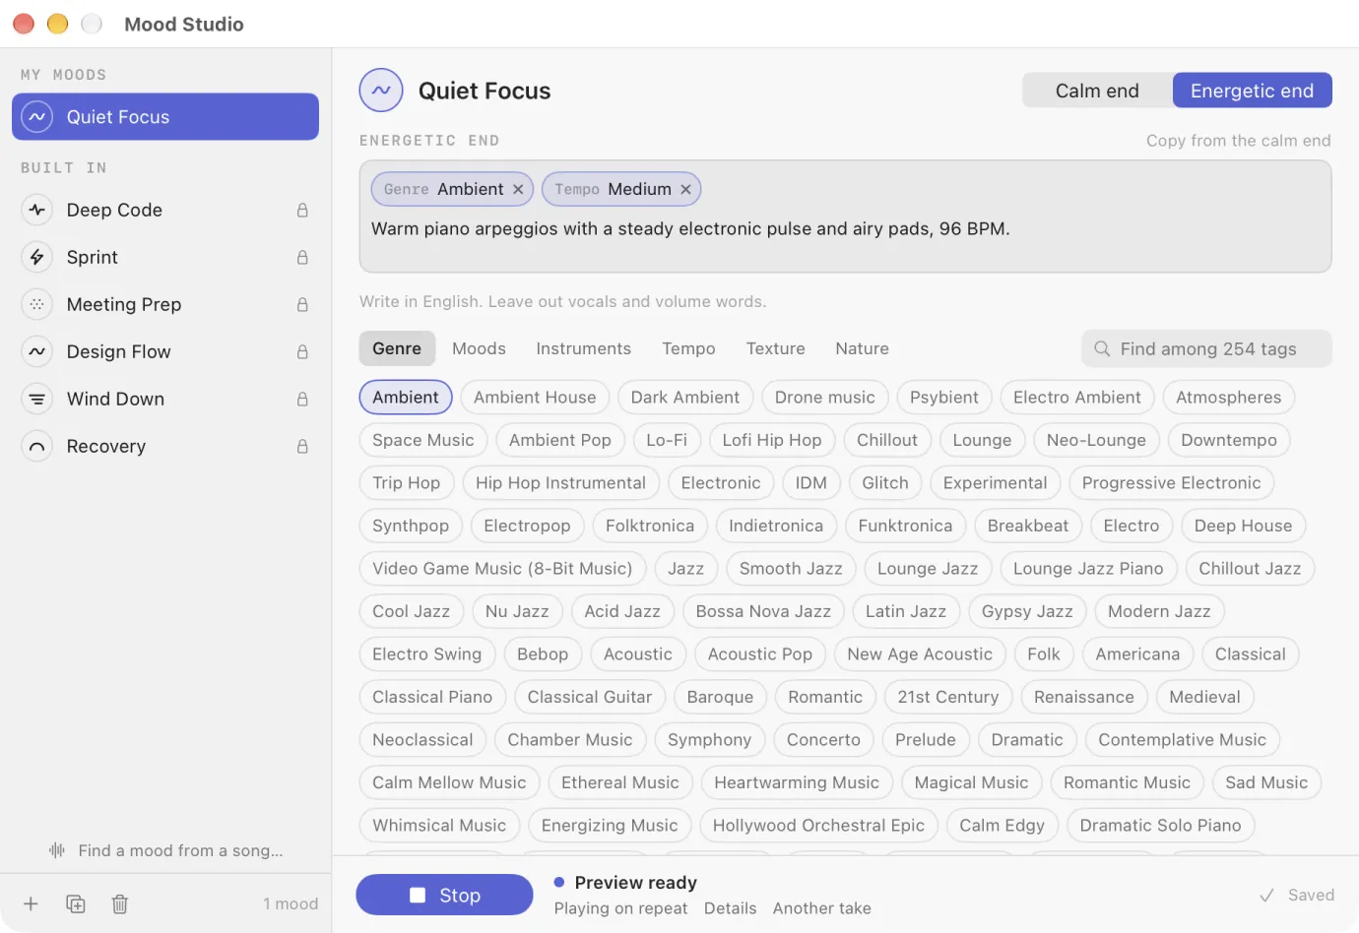Request Another take of the preview
The image size is (1359, 933).
click(x=821, y=908)
